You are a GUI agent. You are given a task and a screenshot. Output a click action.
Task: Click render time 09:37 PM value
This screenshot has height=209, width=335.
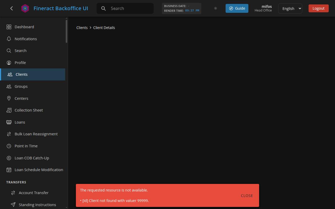pyautogui.click(x=192, y=11)
